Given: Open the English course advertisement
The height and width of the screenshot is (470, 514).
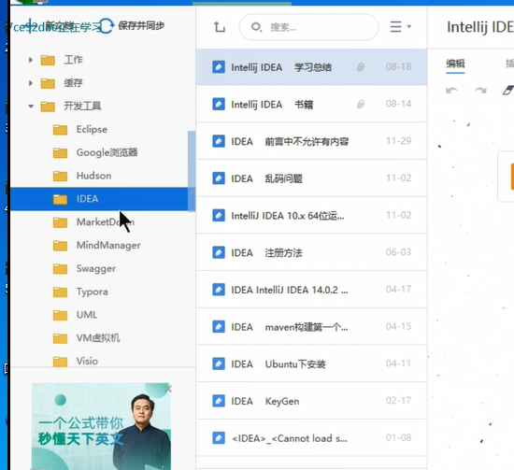Looking at the screenshot, I should click(x=101, y=426).
